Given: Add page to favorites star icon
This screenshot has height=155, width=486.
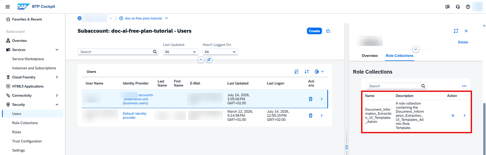Looking at the screenshot, I should (x=328, y=31).
